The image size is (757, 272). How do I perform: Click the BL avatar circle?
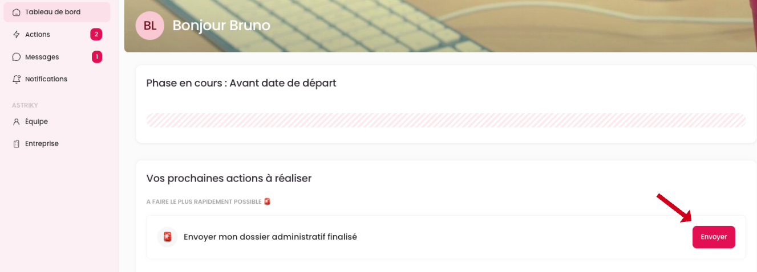point(149,26)
